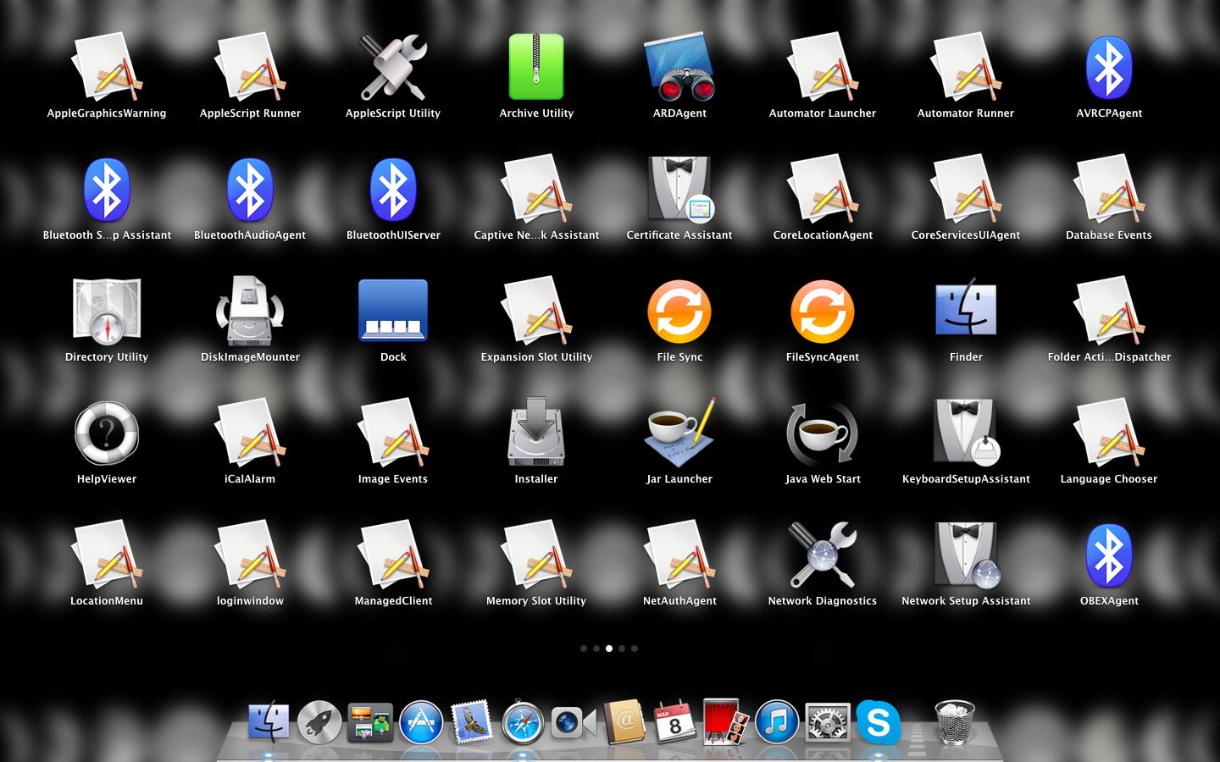Go to first Launchpad page dot
The width and height of the screenshot is (1220, 762).
(x=584, y=649)
